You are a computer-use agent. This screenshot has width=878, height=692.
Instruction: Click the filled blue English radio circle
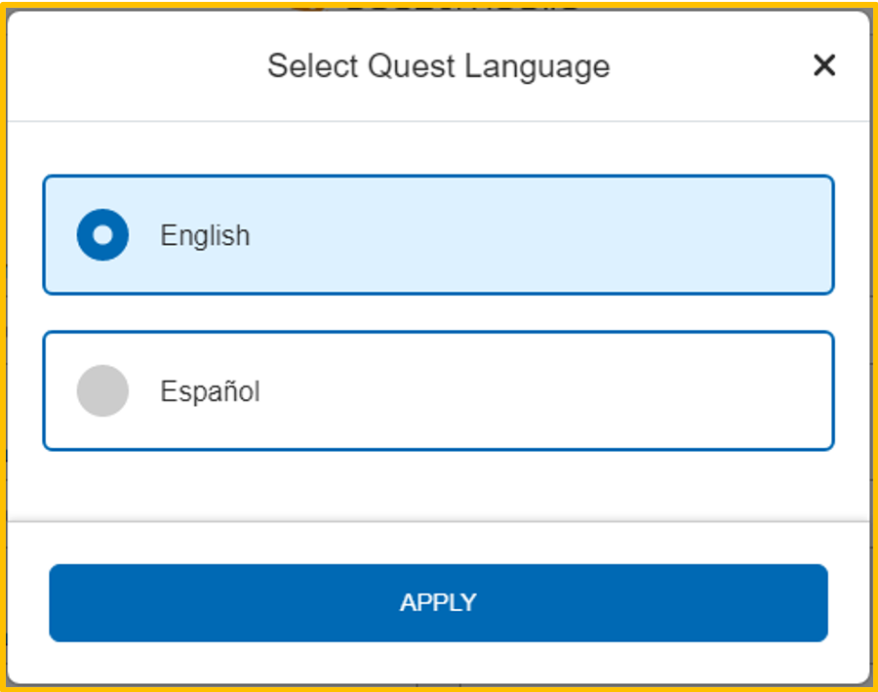click(x=102, y=235)
